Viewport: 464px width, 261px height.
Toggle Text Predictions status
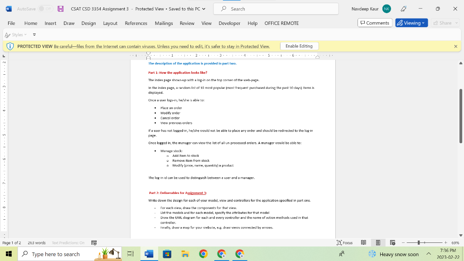pyautogui.click(x=68, y=243)
